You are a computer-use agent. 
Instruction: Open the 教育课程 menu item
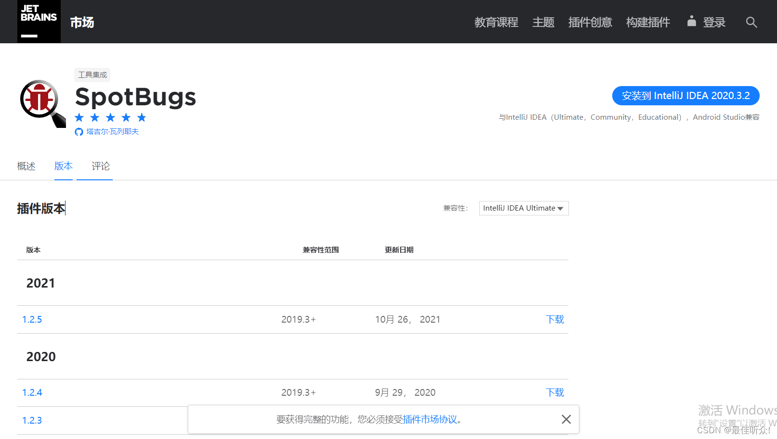coord(496,23)
